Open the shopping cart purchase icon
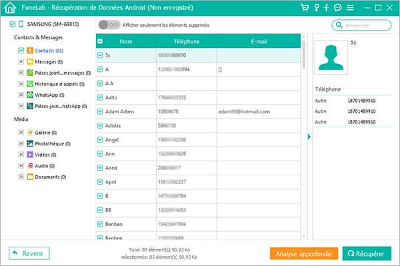 [305, 7]
